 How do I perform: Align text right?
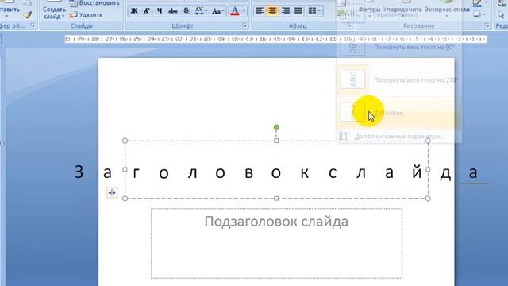point(286,11)
